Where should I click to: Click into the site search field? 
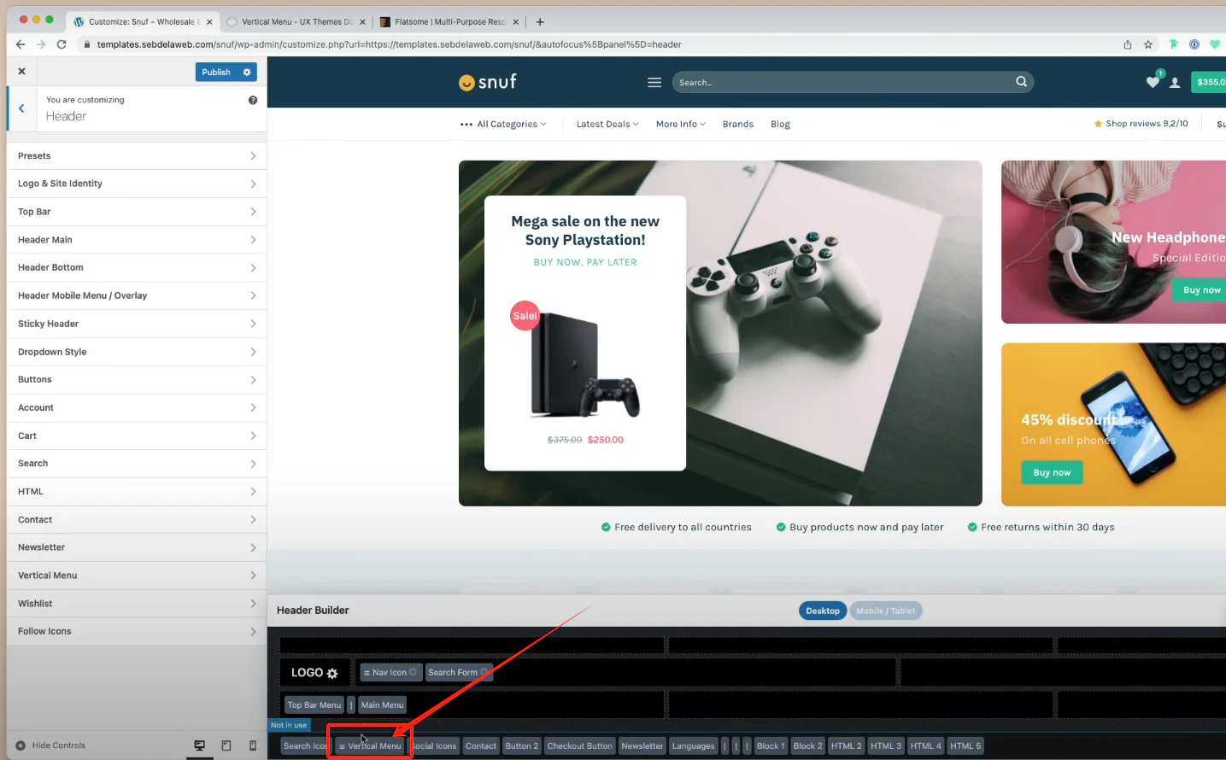pyautogui.click(x=842, y=83)
